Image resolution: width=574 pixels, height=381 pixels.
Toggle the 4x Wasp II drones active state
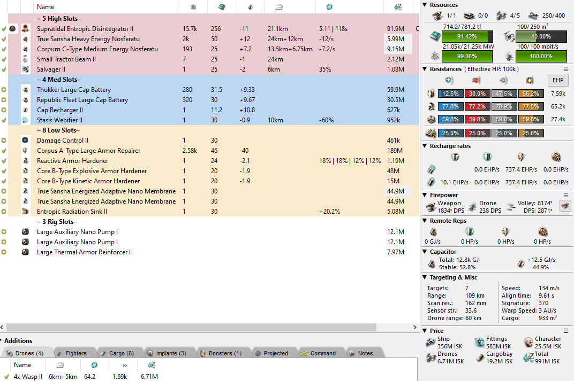(7, 377)
